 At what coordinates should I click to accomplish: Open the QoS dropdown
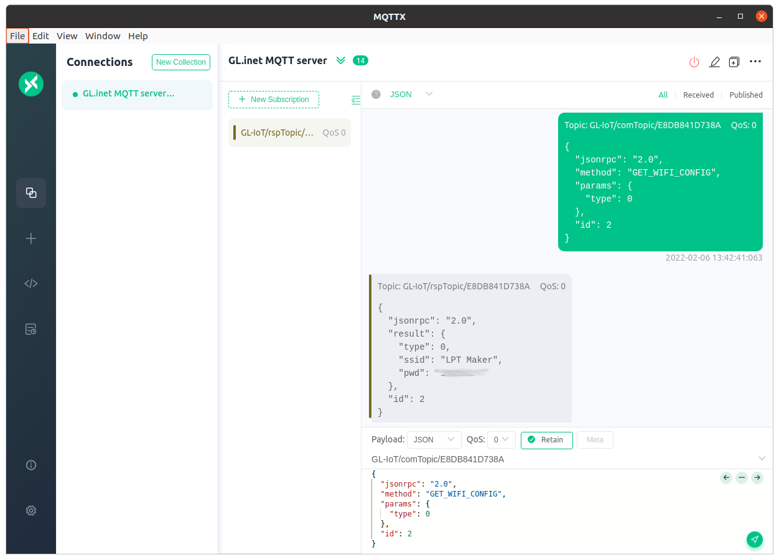pos(501,440)
